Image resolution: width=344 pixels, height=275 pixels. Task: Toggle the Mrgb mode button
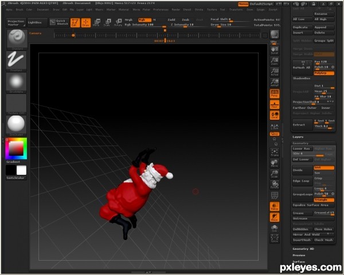coord(129,19)
